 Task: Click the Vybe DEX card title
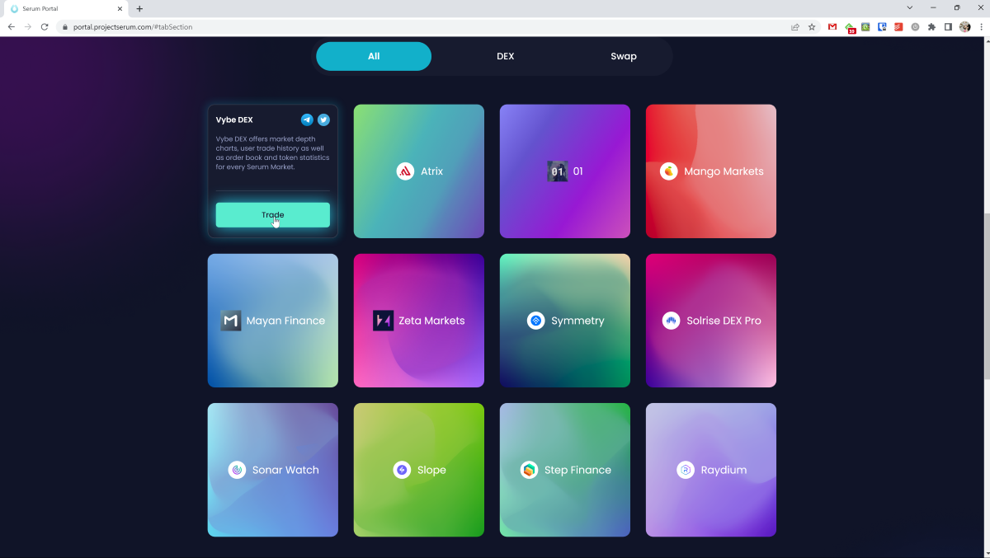pyautogui.click(x=234, y=120)
